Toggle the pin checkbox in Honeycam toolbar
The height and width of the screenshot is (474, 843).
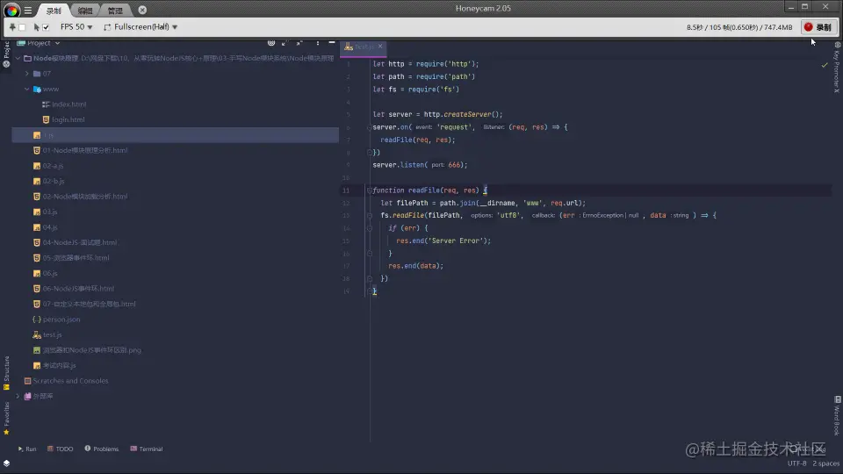(22, 27)
